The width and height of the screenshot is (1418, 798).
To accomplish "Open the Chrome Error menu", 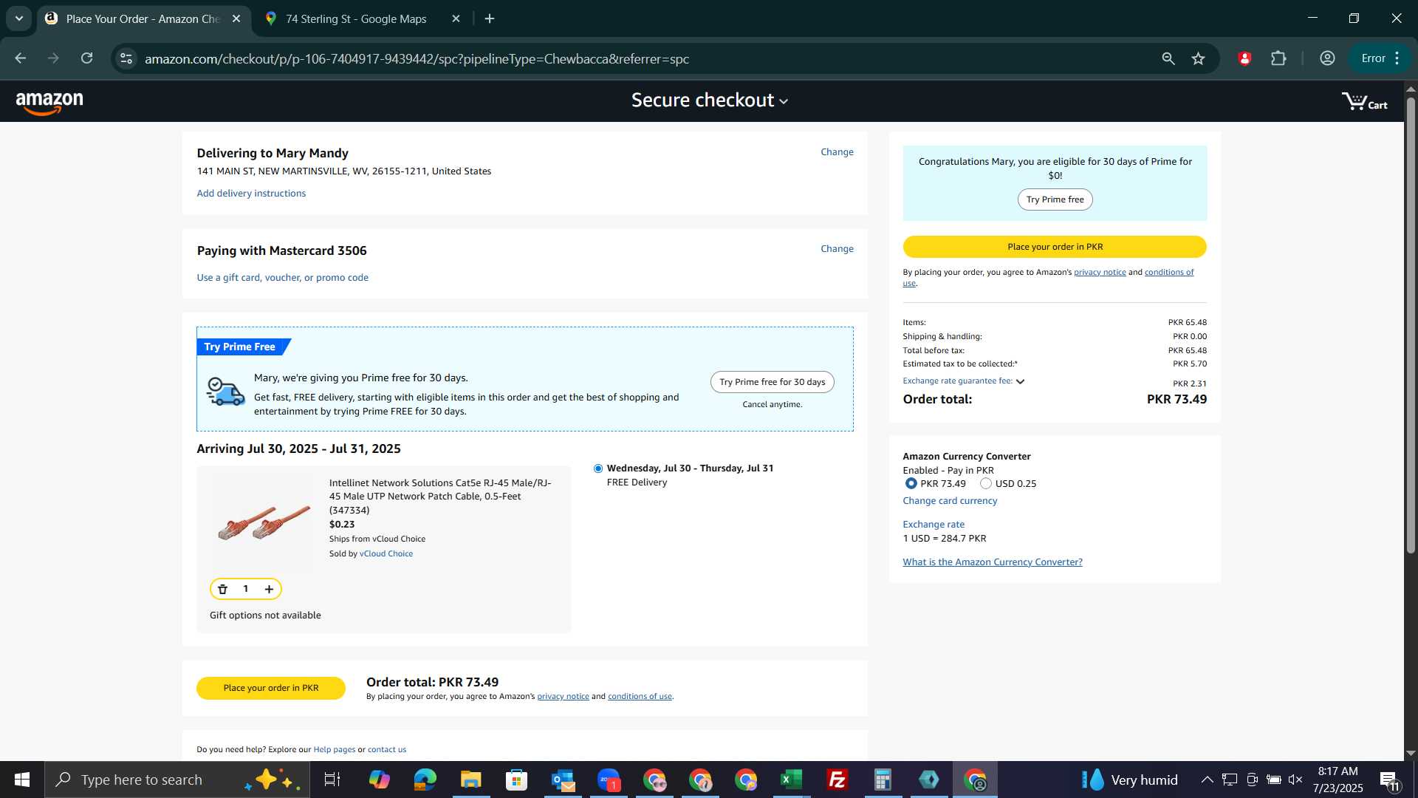I will tap(1381, 58).
